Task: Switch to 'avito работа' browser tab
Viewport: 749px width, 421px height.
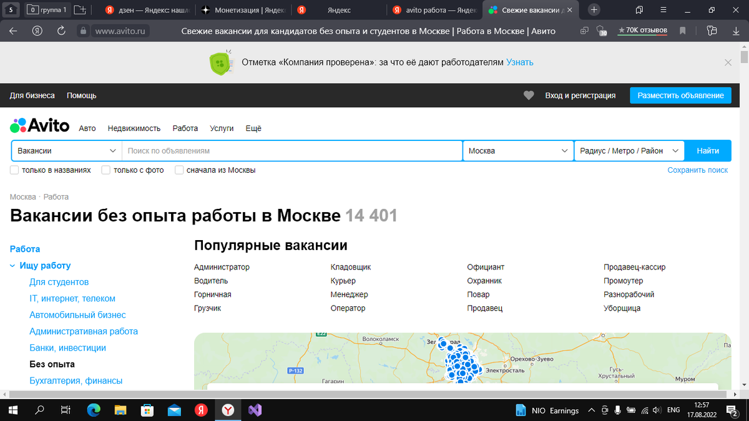Action: pos(434,11)
